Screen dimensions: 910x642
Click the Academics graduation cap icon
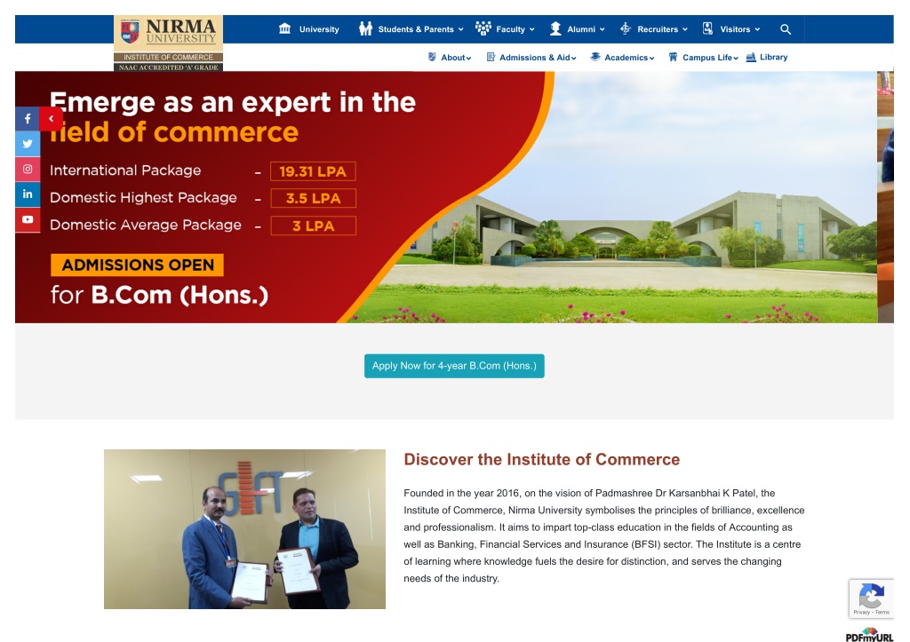[x=595, y=57]
